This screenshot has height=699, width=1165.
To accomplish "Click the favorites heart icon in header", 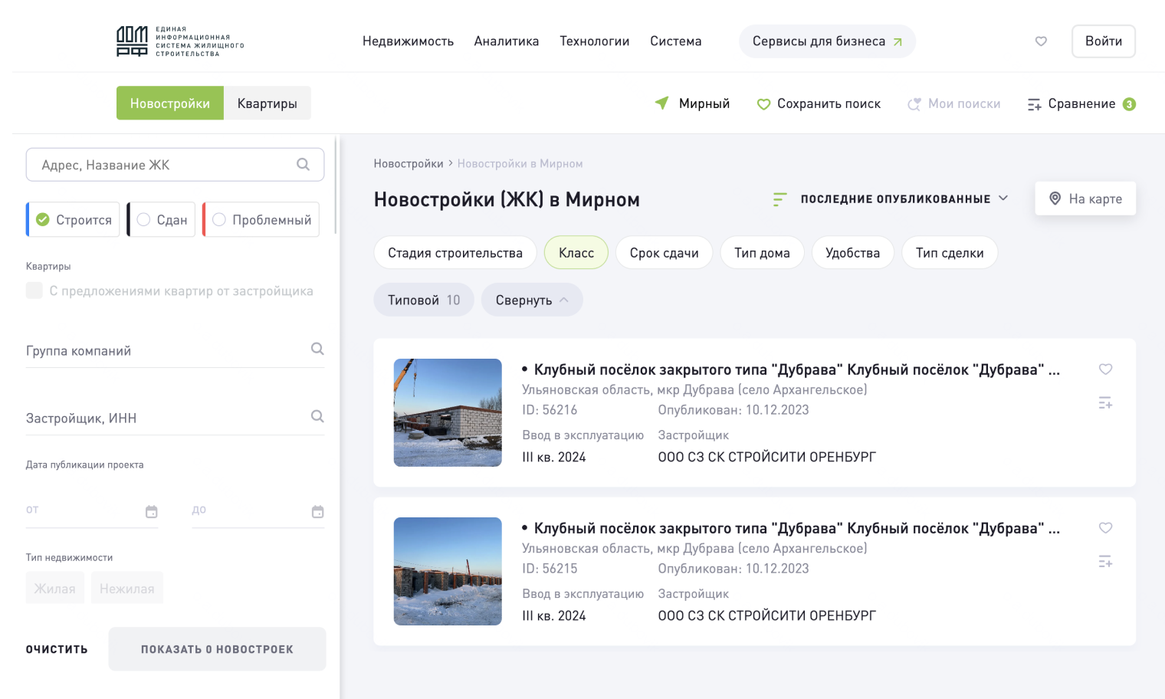I will click(1041, 41).
